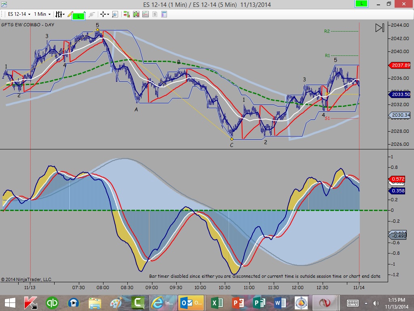This screenshot has height=311, width=414.
Task: Click the green L link button in title bar
Action: 361,4
